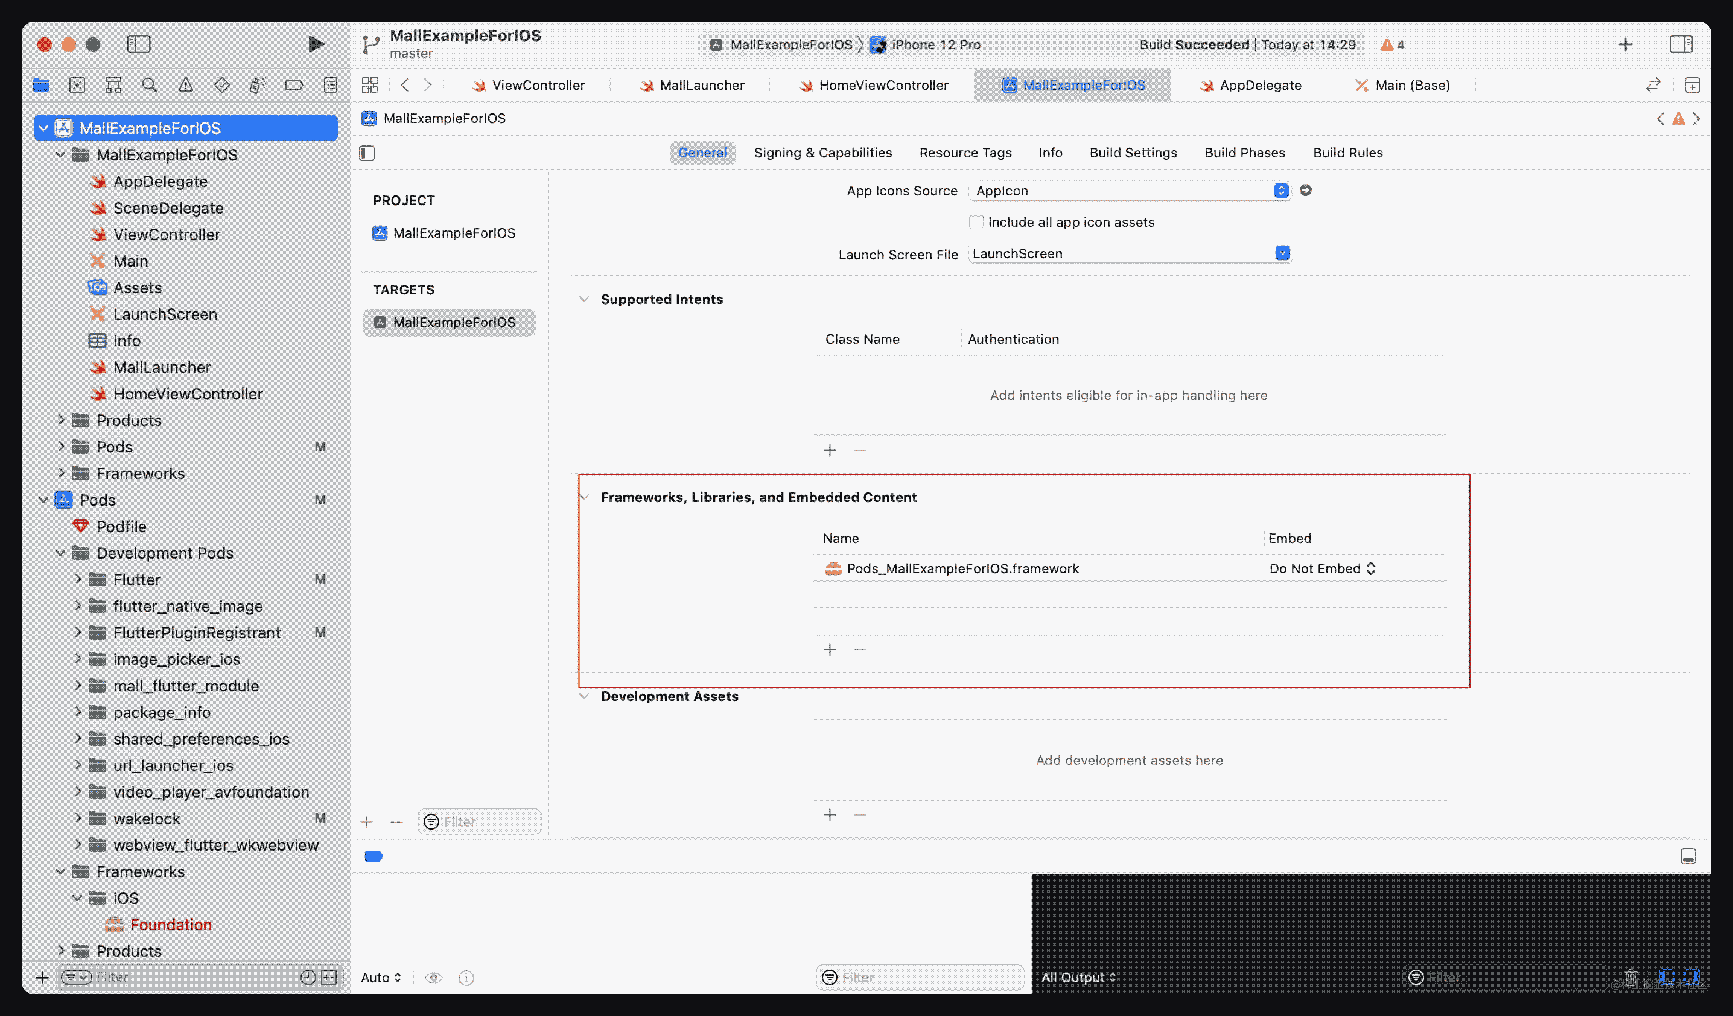Expand the Flutter development pod folder

[78, 579]
